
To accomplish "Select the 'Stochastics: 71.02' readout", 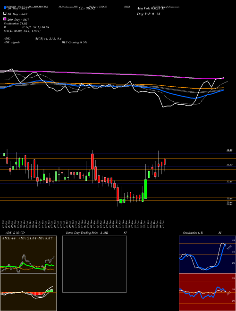I will [16, 24].
